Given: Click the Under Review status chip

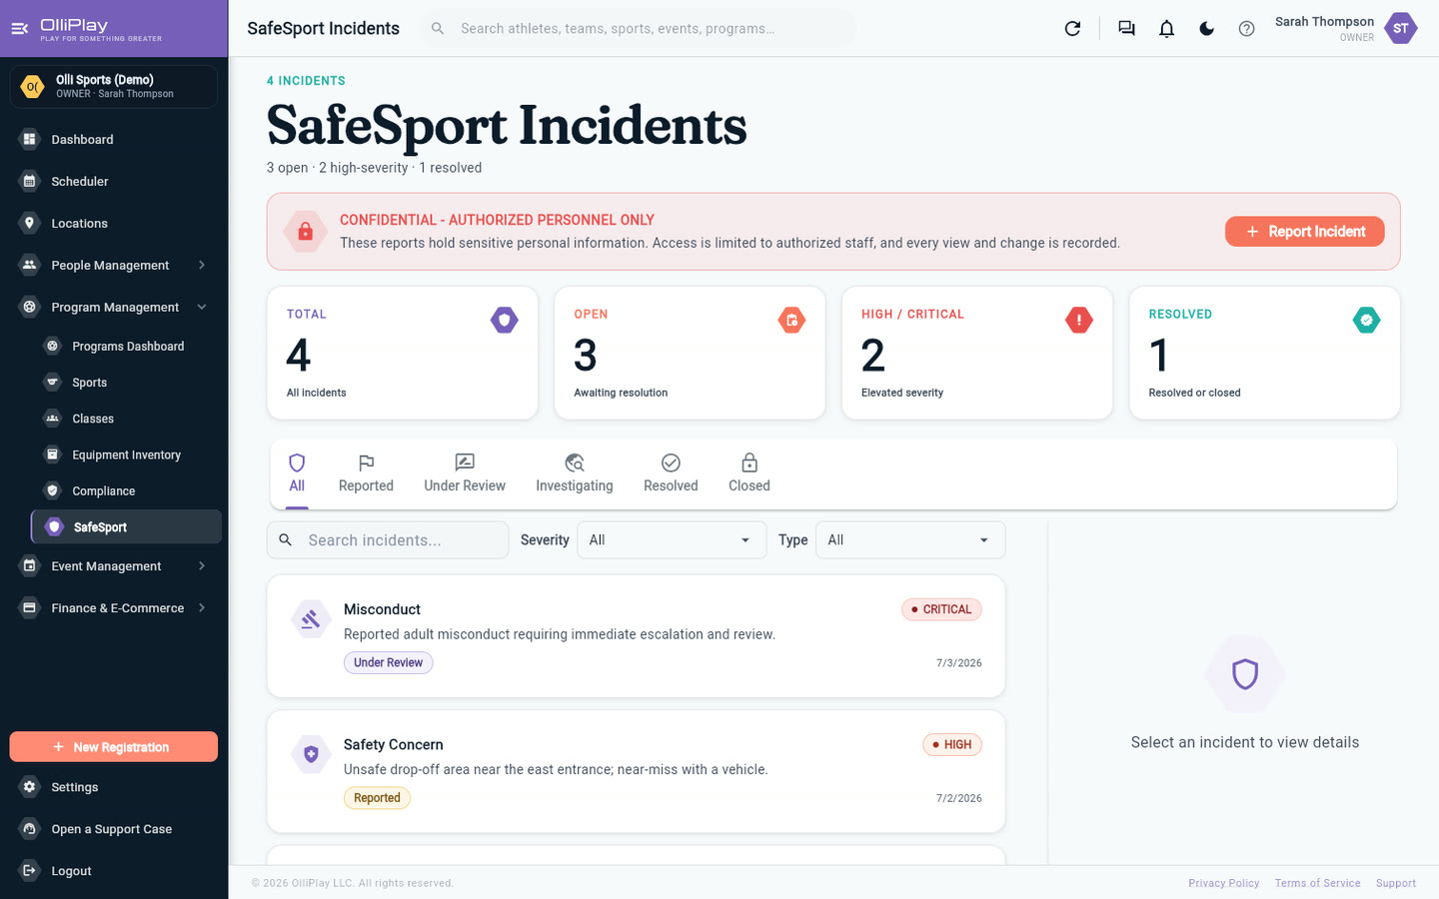Looking at the screenshot, I should (x=388, y=662).
